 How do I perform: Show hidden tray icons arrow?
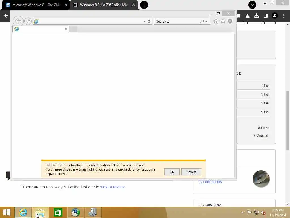[243, 213]
